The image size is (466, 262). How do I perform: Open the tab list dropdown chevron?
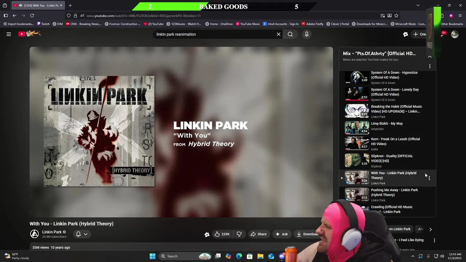pyautogui.click(x=418, y=5)
